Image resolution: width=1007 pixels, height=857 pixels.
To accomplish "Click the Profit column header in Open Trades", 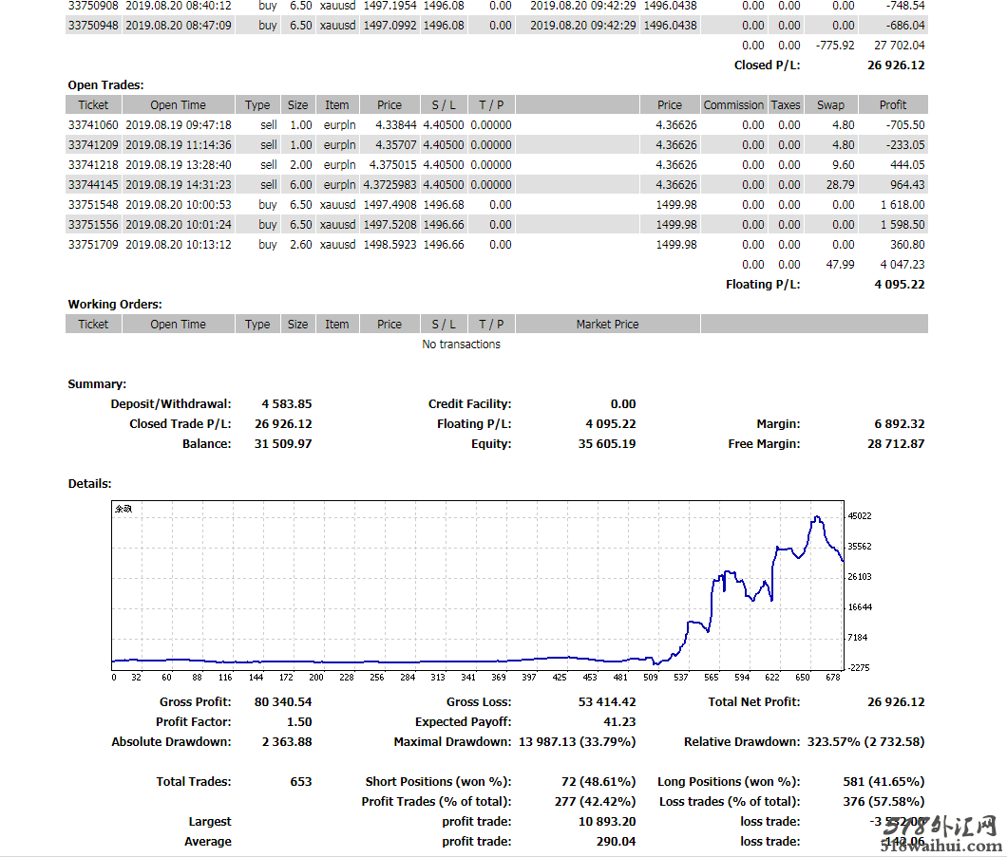I will click(x=892, y=105).
